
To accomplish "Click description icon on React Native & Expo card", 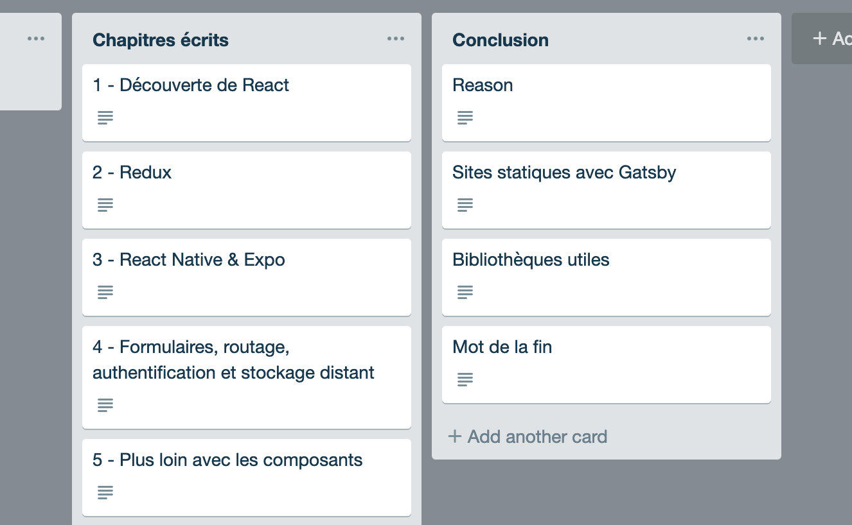I will (105, 292).
